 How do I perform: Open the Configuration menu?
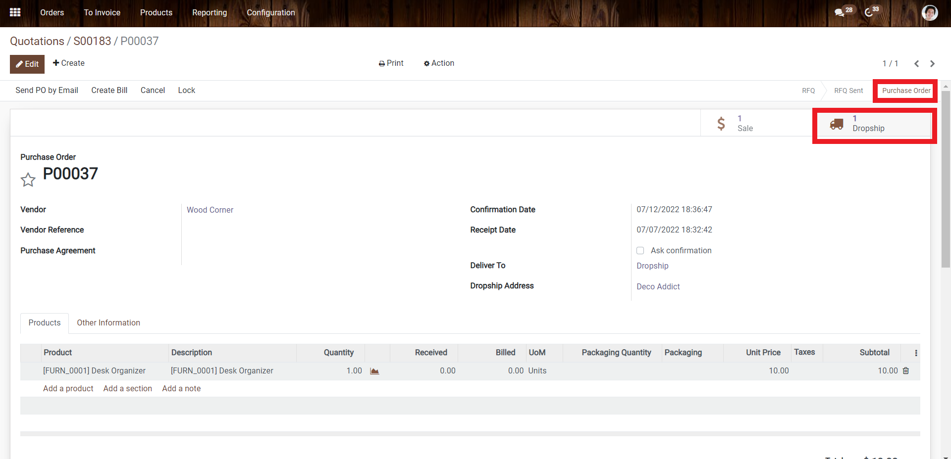(271, 12)
